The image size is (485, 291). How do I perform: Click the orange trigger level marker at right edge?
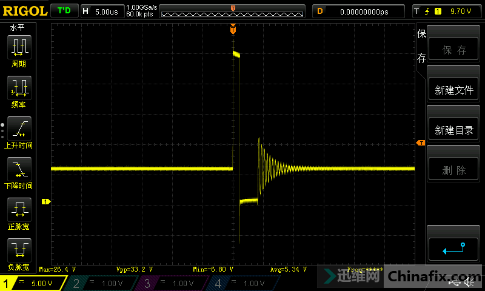(x=420, y=142)
